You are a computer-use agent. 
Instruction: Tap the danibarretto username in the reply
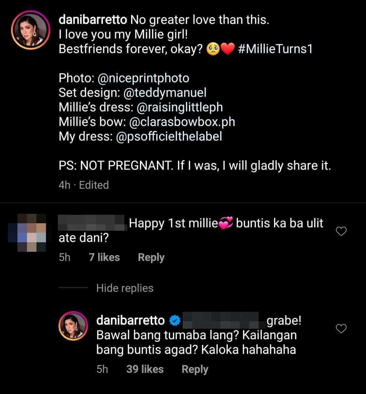(x=130, y=320)
